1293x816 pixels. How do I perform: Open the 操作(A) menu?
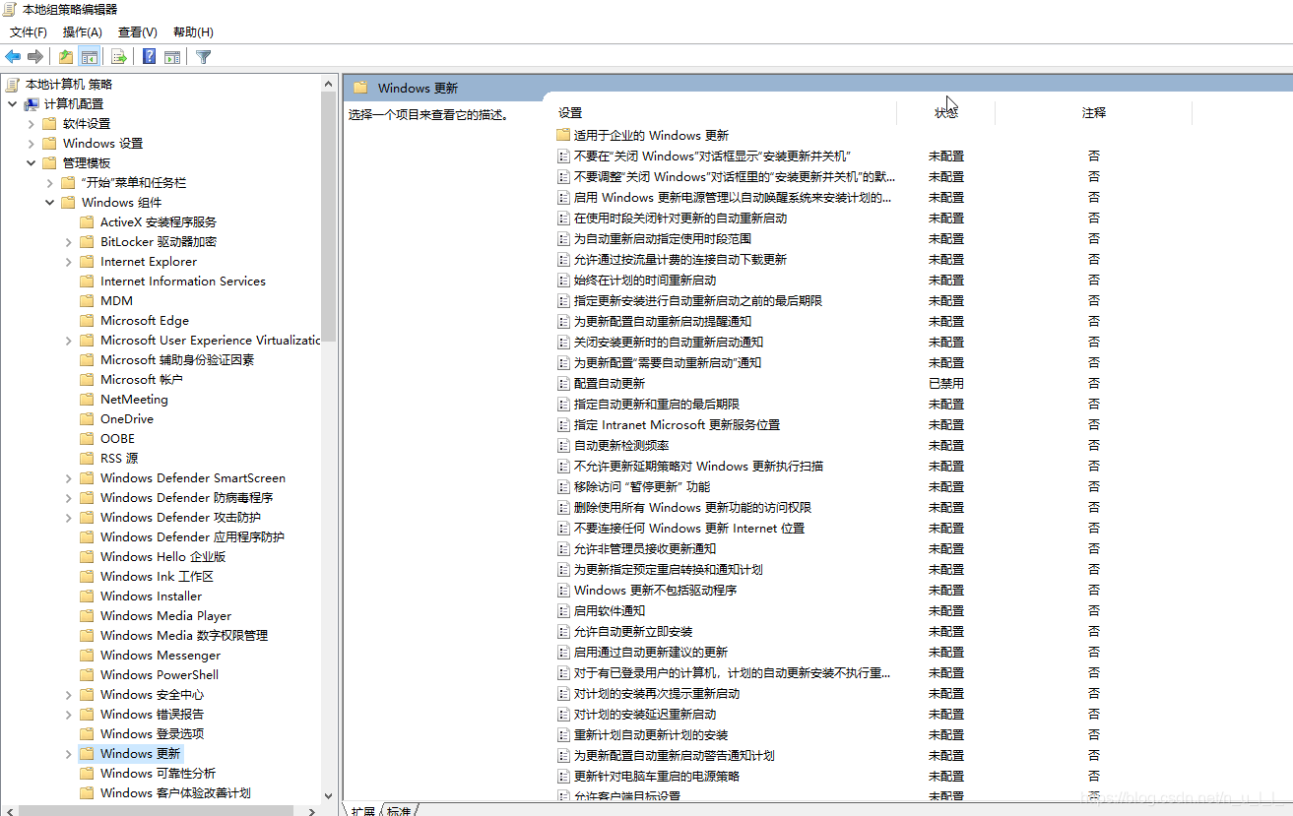(x=82, y=32)
